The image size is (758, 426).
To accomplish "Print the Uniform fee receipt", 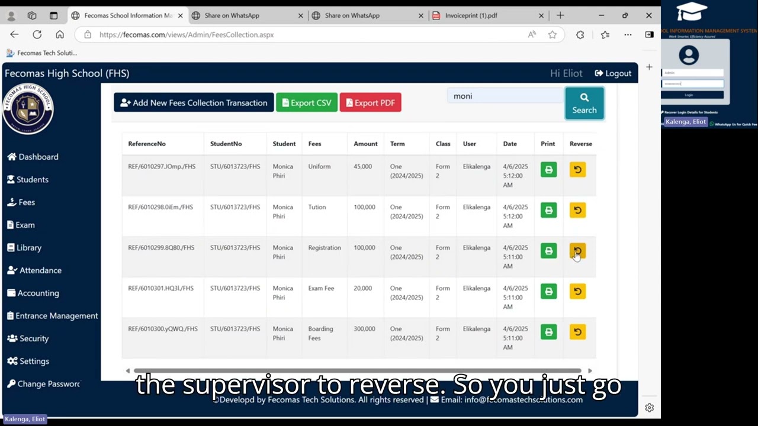I will click(x=548, y=170).
